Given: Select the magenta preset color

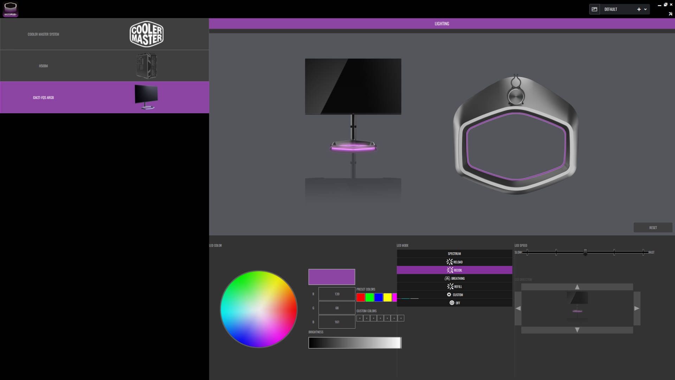Looking at the screenshot, I should tap(395, 297).
